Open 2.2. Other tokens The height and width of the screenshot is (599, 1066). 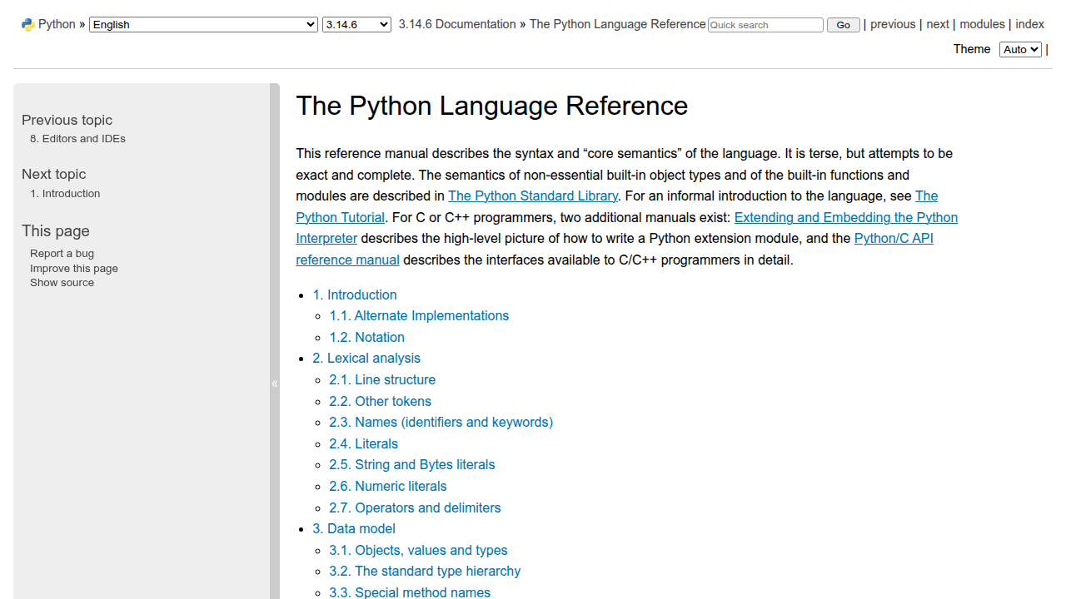point(380,401)
